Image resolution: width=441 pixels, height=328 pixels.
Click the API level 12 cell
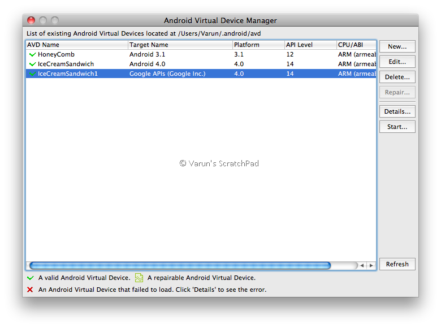click(x=290, y=55)
